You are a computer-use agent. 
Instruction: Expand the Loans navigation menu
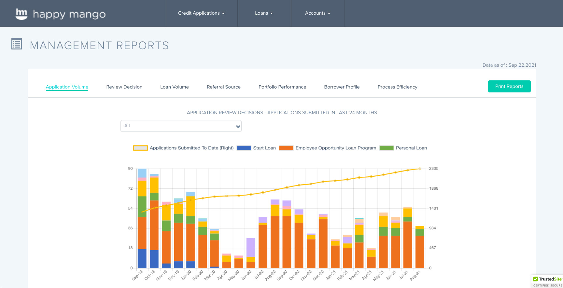(264, 13)
